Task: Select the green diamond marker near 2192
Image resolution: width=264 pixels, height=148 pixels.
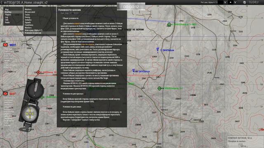Action: pyautogui.click(x=169, y=25)
